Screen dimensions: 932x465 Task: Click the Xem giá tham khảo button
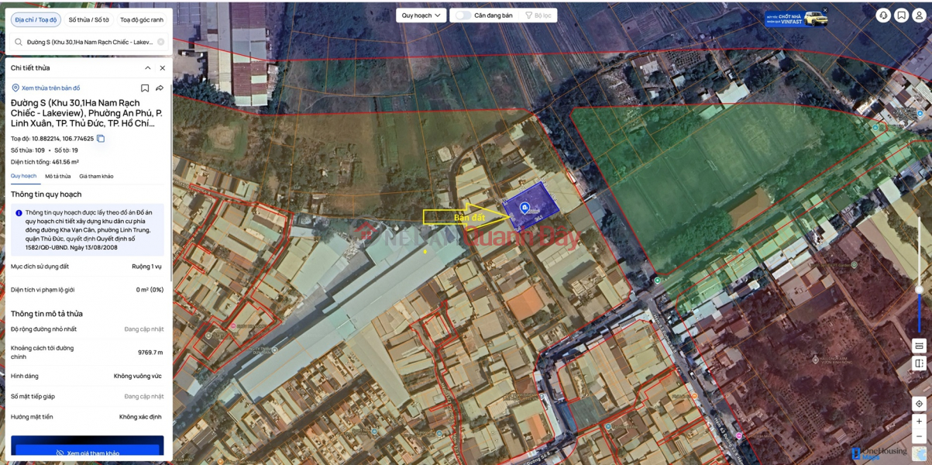point(88,452)
